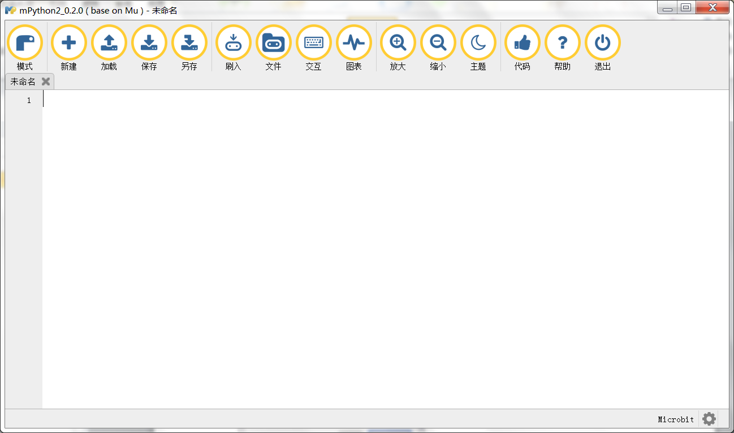
Task: Click the Microbit mode label
Action: pos(676,419)
